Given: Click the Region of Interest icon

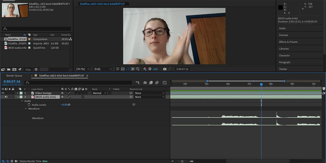Looking at the screenshot, I should tap(127, 69).
